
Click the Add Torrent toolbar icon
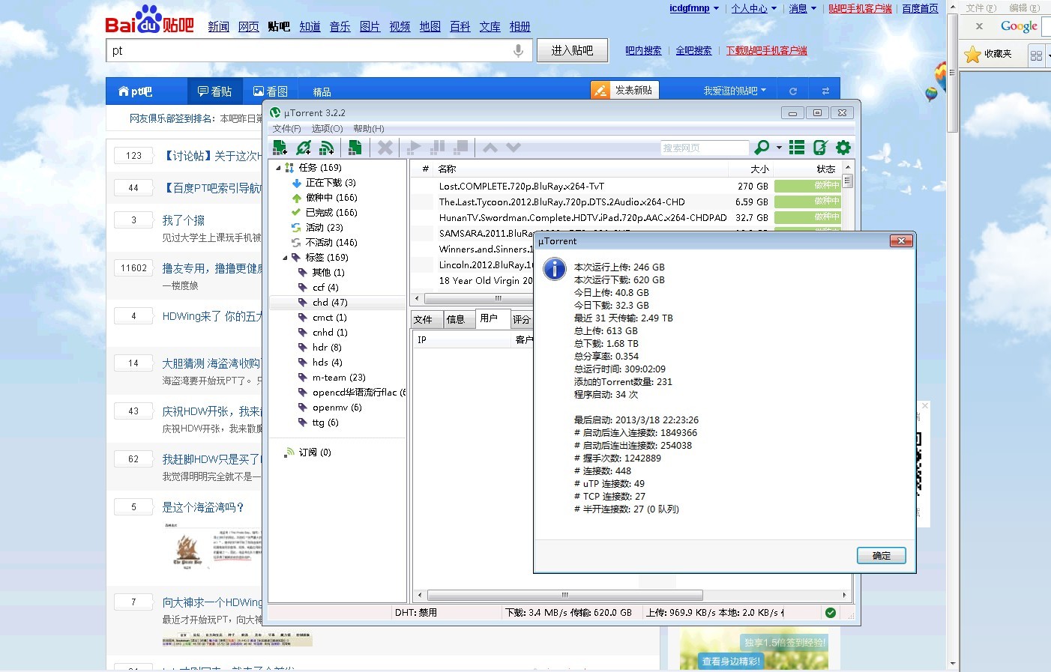280,148
